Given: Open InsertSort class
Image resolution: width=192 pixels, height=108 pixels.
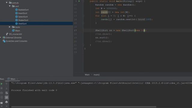Looking at the screenshot, I should pyautogui.click(x=23, y=13).
